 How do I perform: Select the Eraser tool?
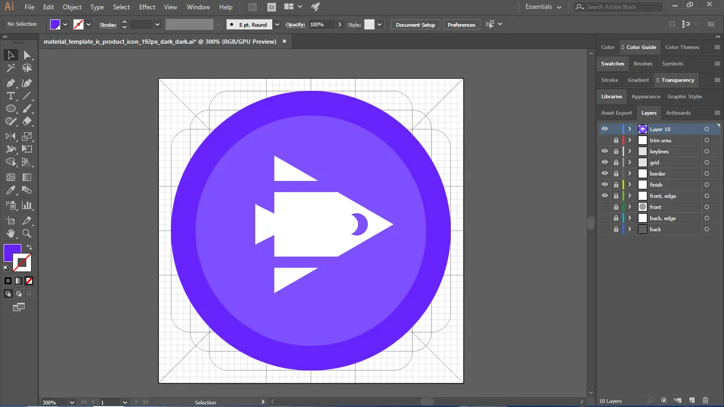(27, 122)
